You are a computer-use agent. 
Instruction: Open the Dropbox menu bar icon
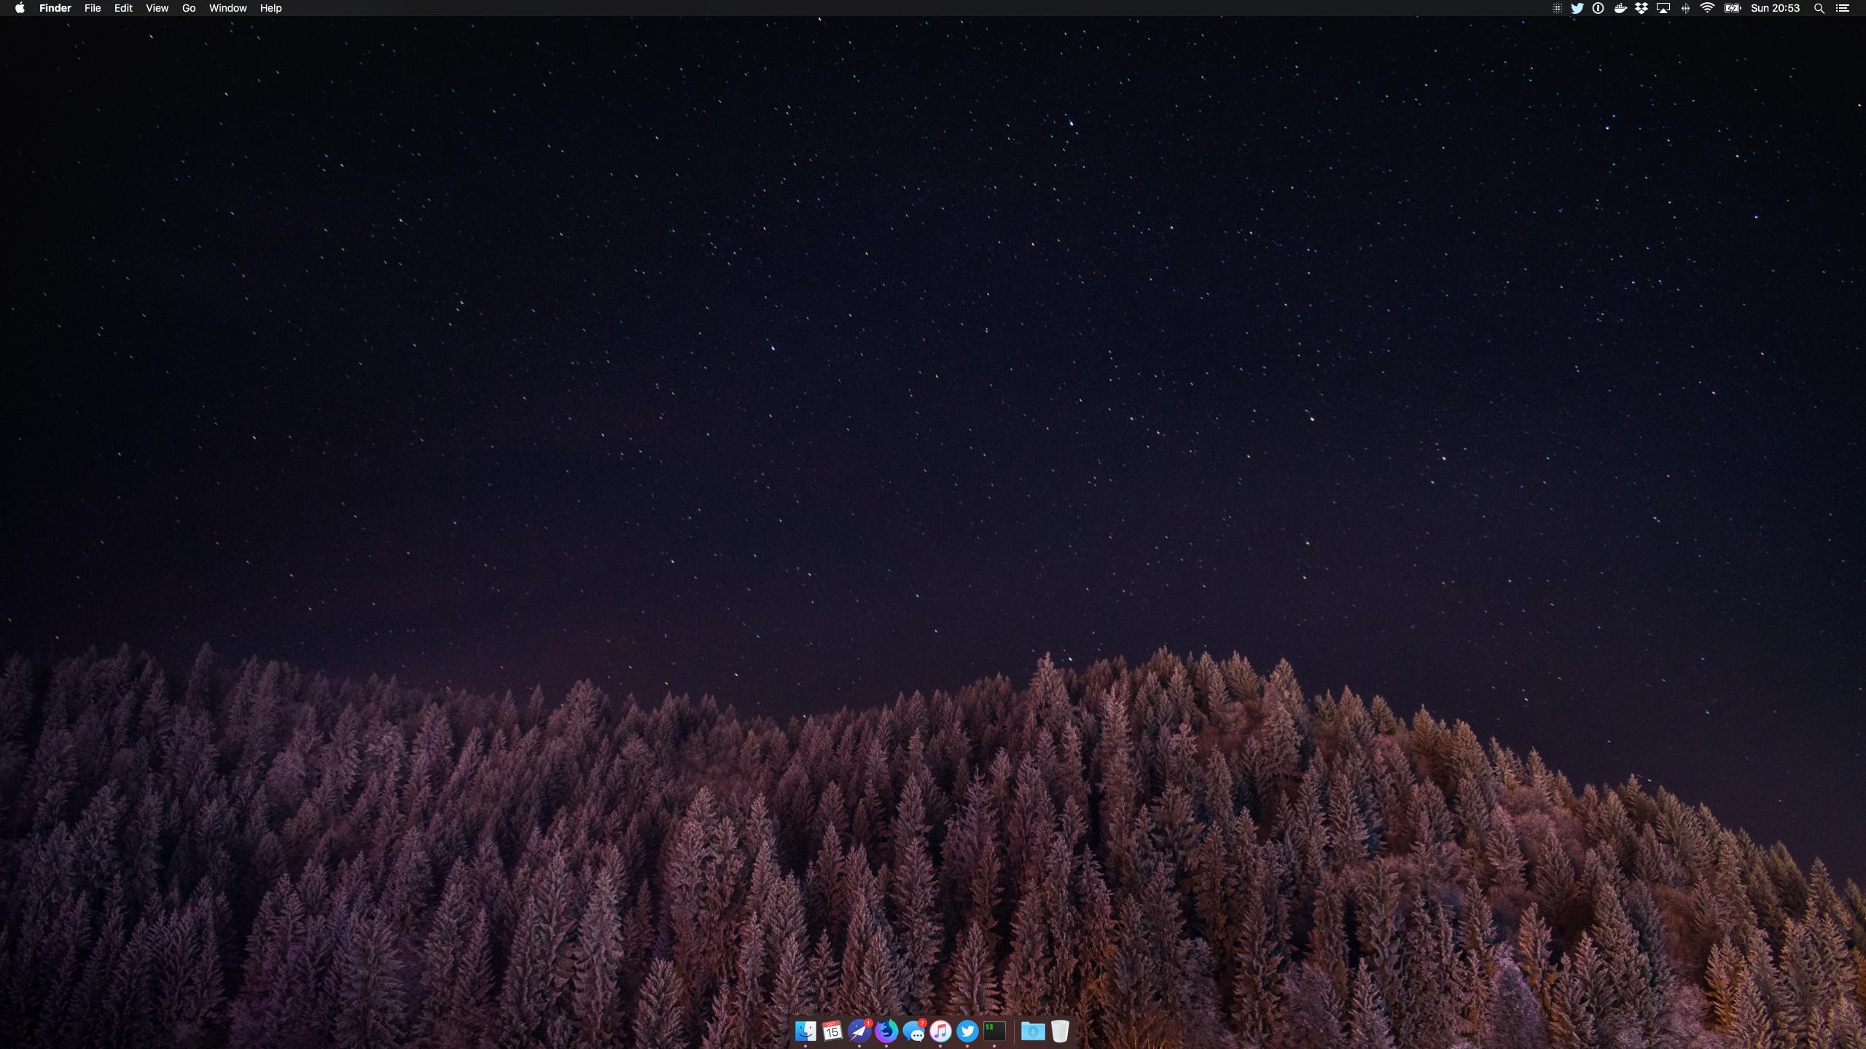1641,8
